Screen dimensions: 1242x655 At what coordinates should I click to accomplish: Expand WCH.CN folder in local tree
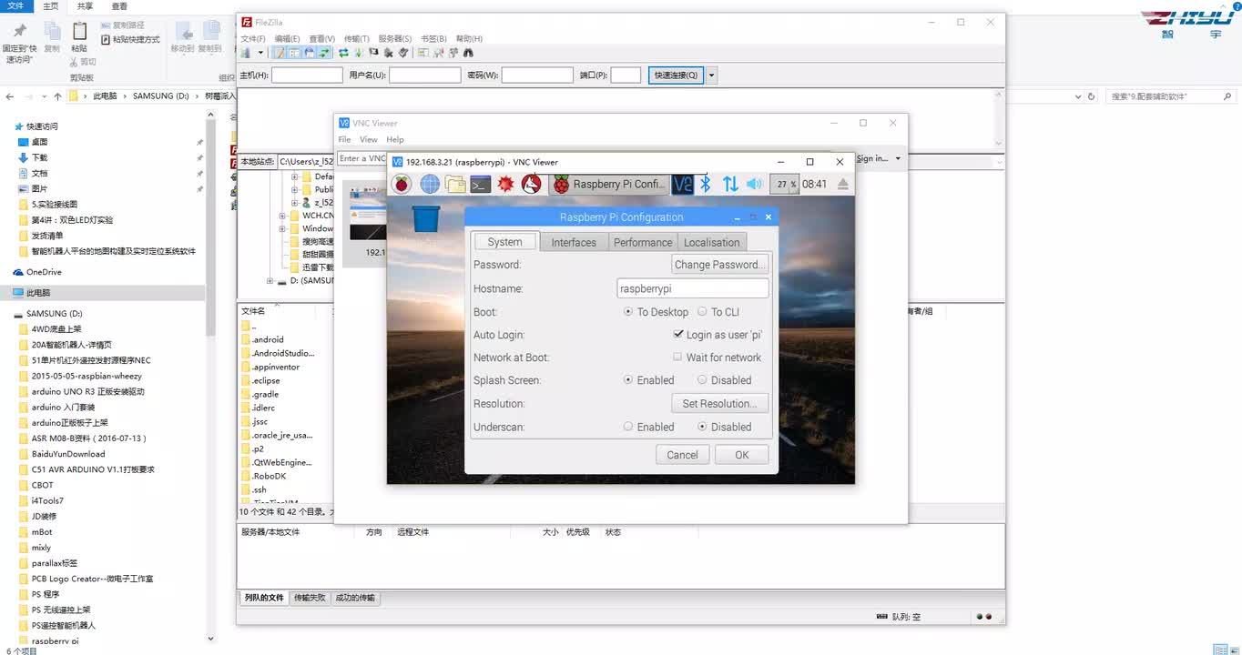coord(282,216)
